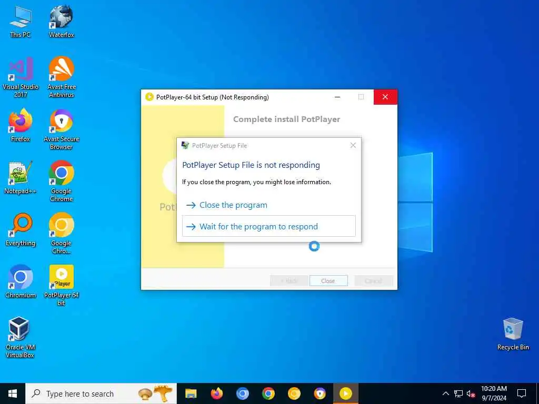Screen dimensions: 539x404
Task: Click the taskbar search box
Action: click(x=101, y=393)
